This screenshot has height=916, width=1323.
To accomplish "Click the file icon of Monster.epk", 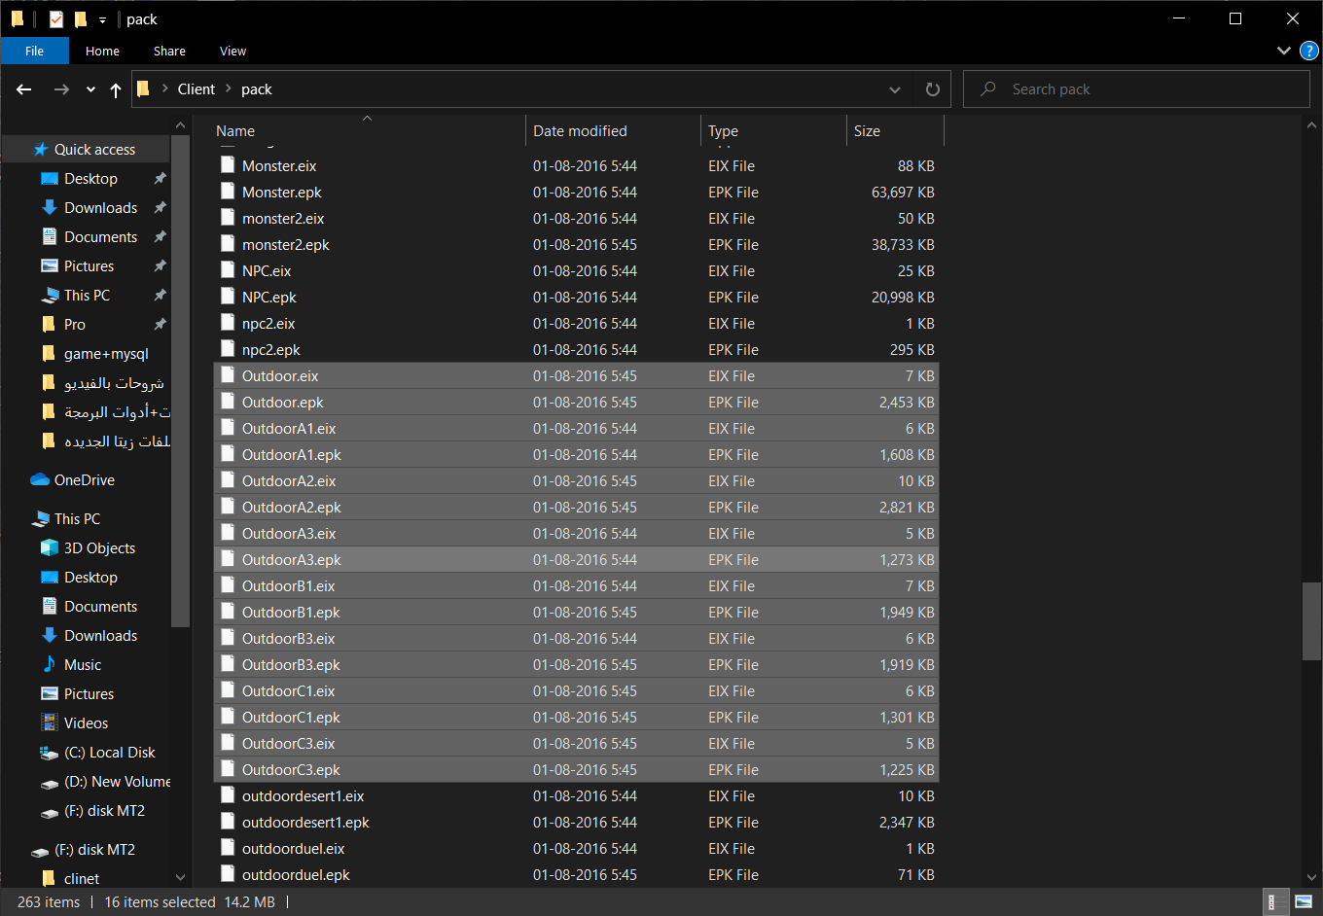I will tap(228, 192).
